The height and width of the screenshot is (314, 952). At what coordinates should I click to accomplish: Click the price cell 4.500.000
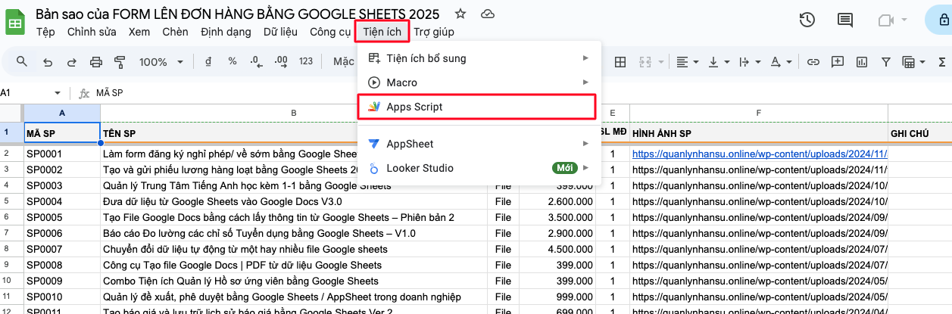(x=559, y=249)
